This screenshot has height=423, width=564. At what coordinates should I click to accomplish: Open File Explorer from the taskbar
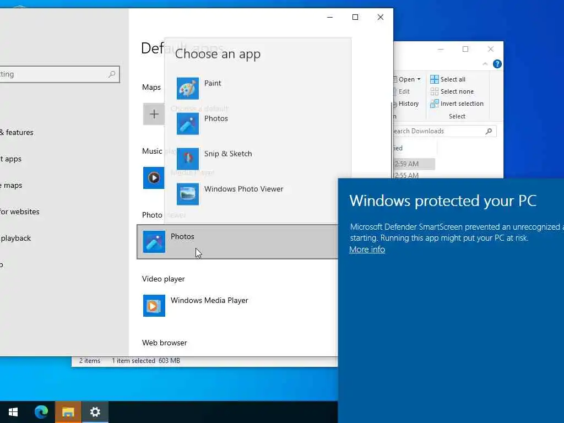pos(68,412)
